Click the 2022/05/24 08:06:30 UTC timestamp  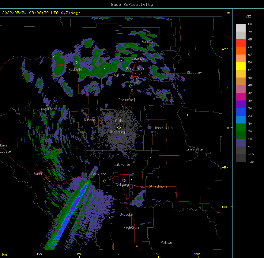(x=30, y=13)
